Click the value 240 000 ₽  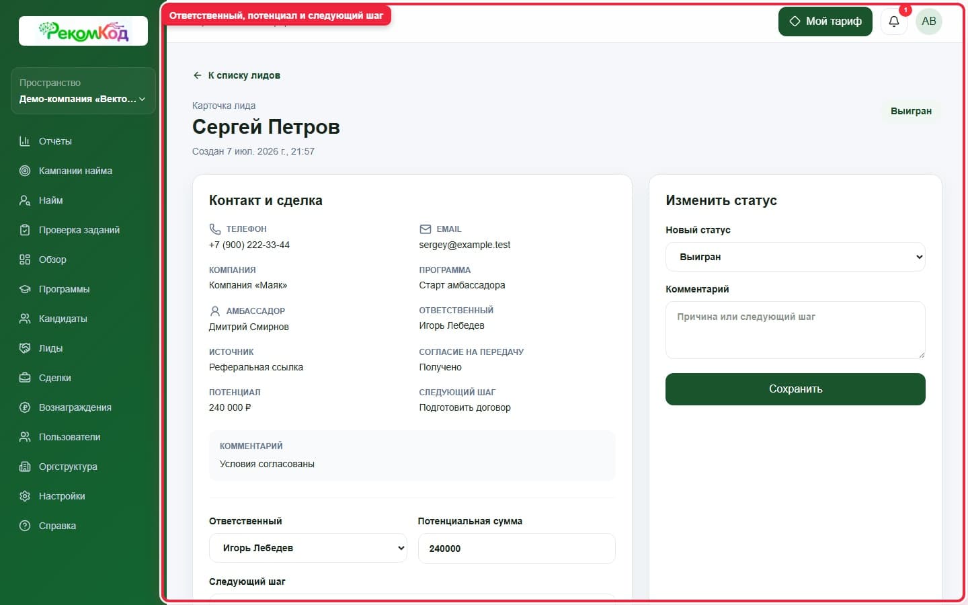point(230,407)
